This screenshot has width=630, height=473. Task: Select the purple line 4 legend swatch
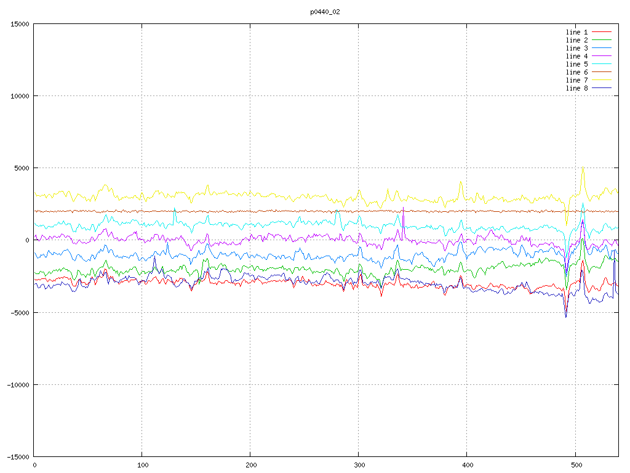pos(602,56)
